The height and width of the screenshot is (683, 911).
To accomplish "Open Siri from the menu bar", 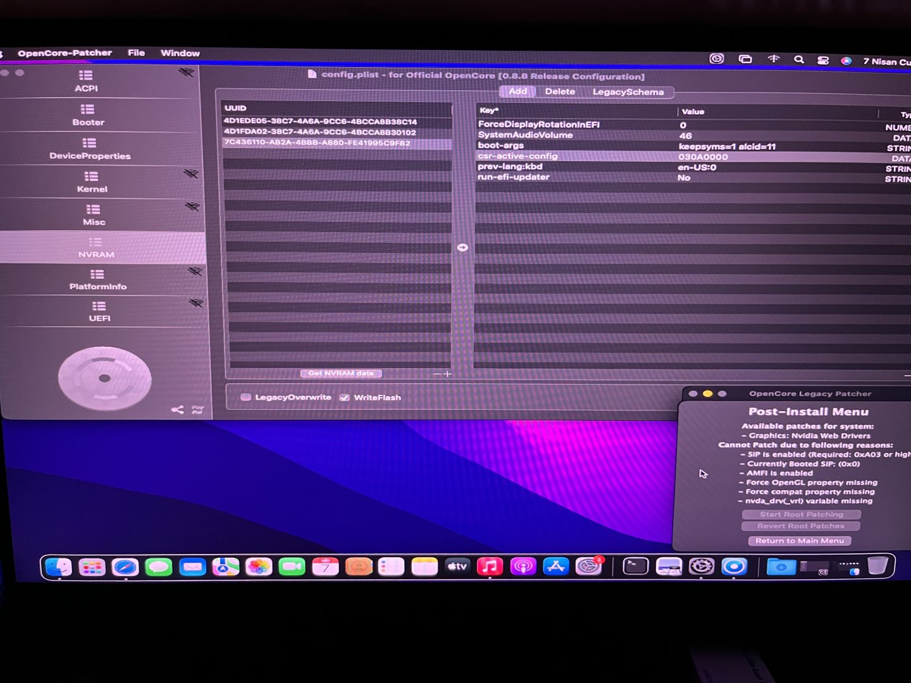I will point(846,61).
